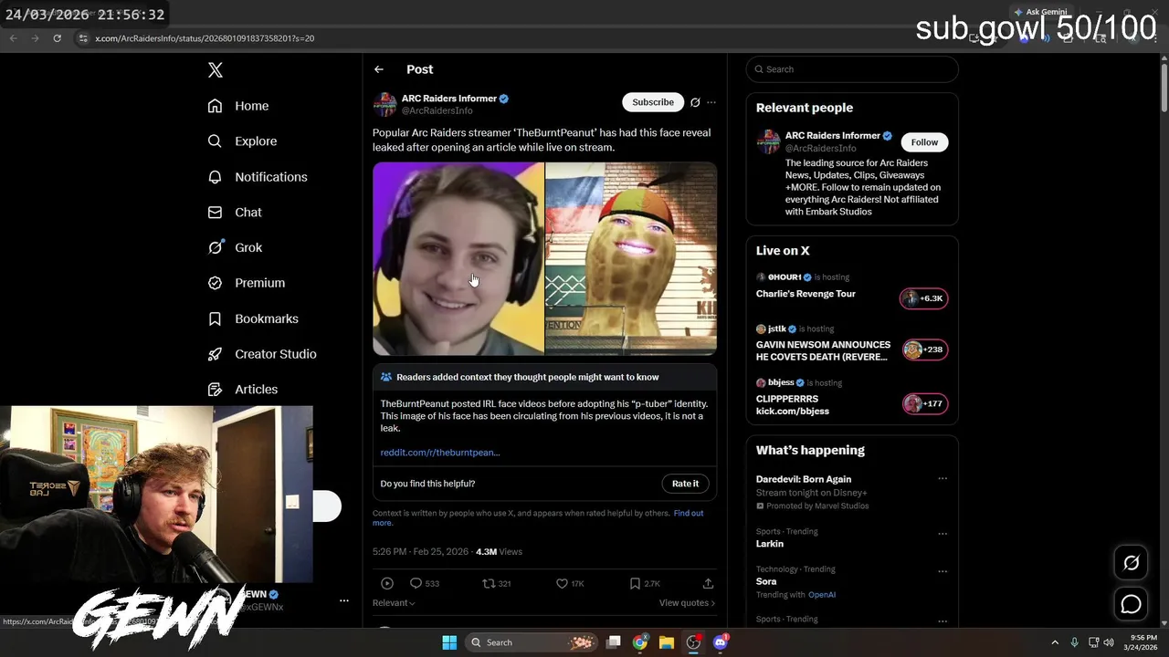Open Chrome from the taskbar
Image resolution: width=1169 pixels, height=657 pixels.
click(x=640, y=642)
